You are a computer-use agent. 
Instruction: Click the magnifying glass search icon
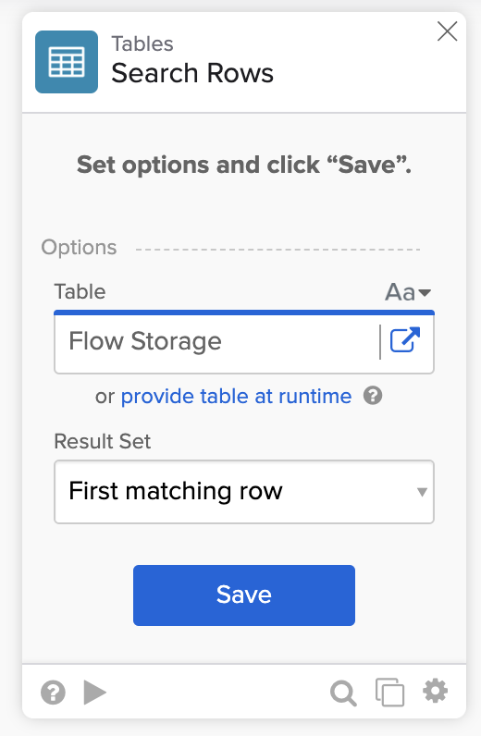click(343, 693)
